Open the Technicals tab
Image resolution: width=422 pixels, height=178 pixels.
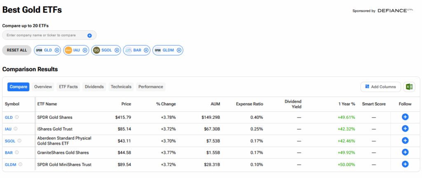click(121, 87)
